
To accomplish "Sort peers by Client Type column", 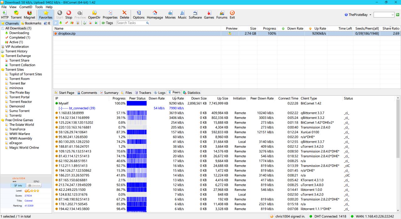I will tap(321, 98).
